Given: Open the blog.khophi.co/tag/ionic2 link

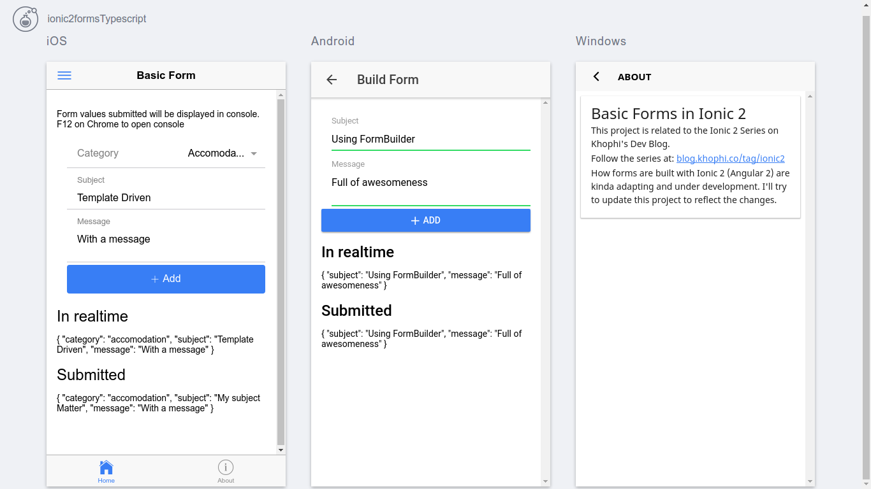Looking at the screenshot, I should [x=730, y=158].
